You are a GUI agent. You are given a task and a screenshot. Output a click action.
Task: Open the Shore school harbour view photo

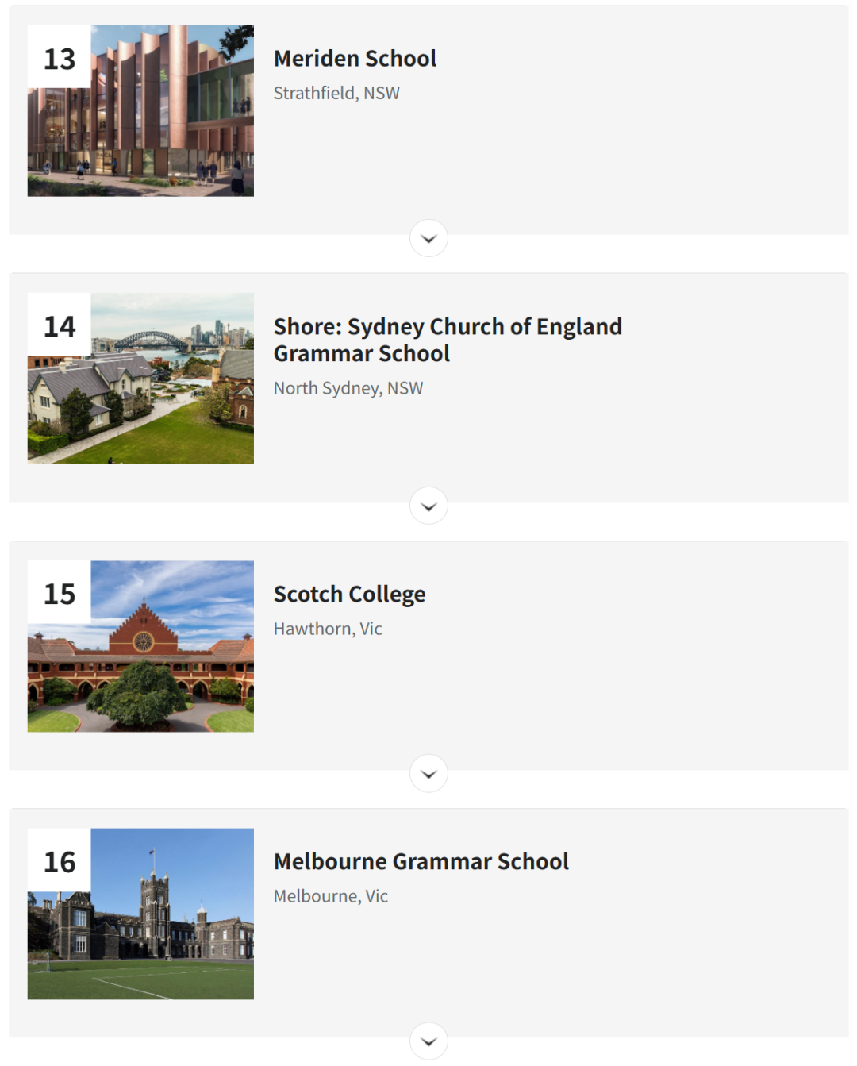pyautogui.click(x=140, y=379)
